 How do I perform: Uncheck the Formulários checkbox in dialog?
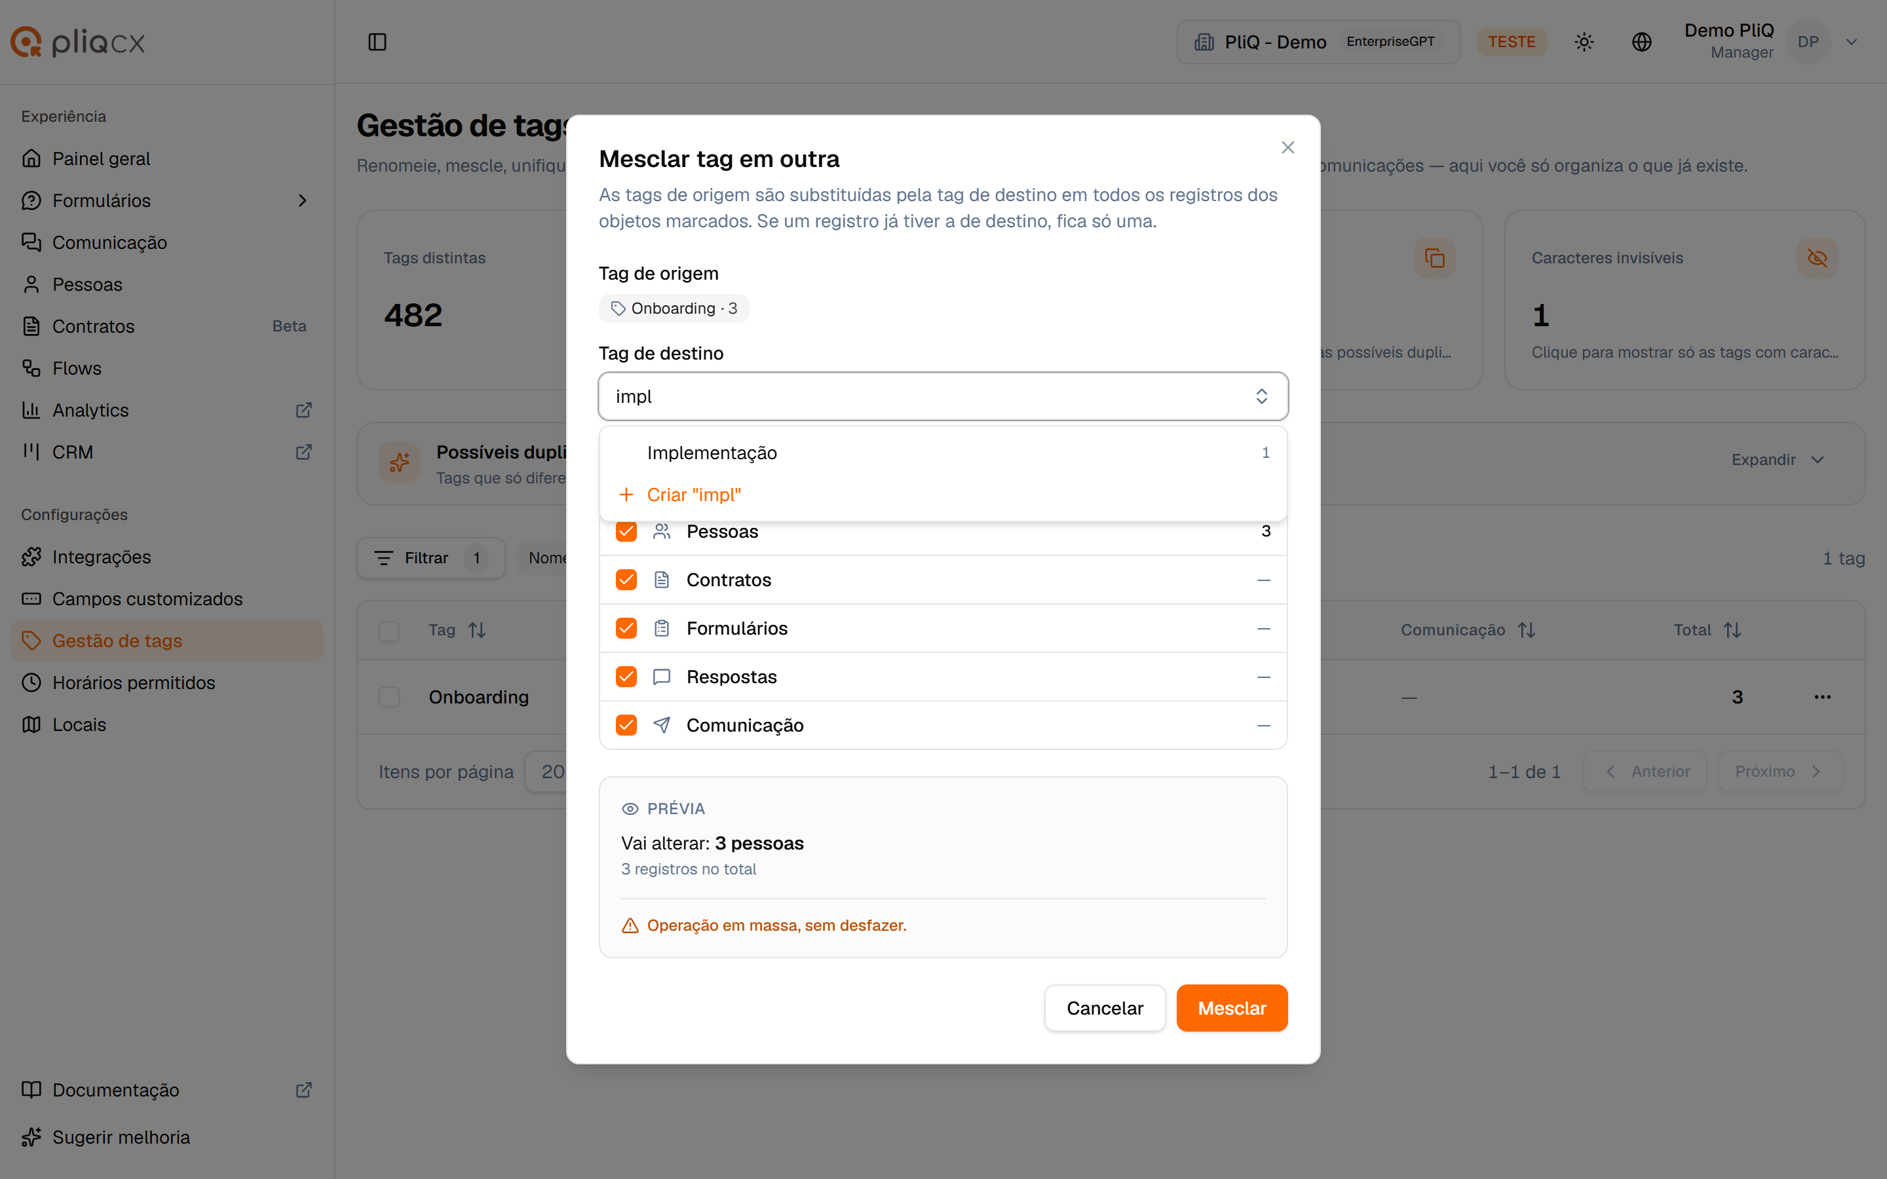pos(626,629)
